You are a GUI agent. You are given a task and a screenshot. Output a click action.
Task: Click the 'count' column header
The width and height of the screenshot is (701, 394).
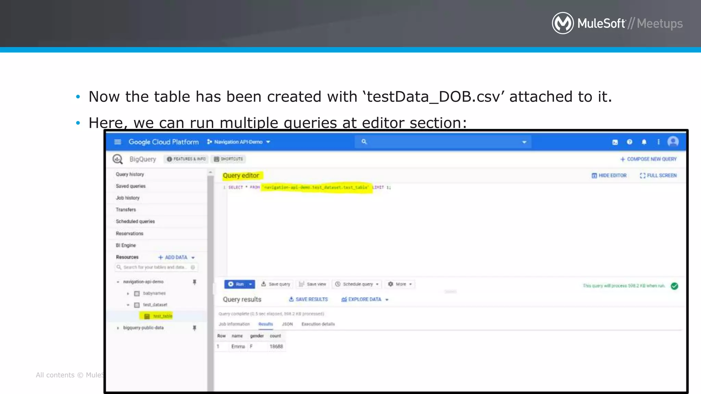(x=275, y=336)
